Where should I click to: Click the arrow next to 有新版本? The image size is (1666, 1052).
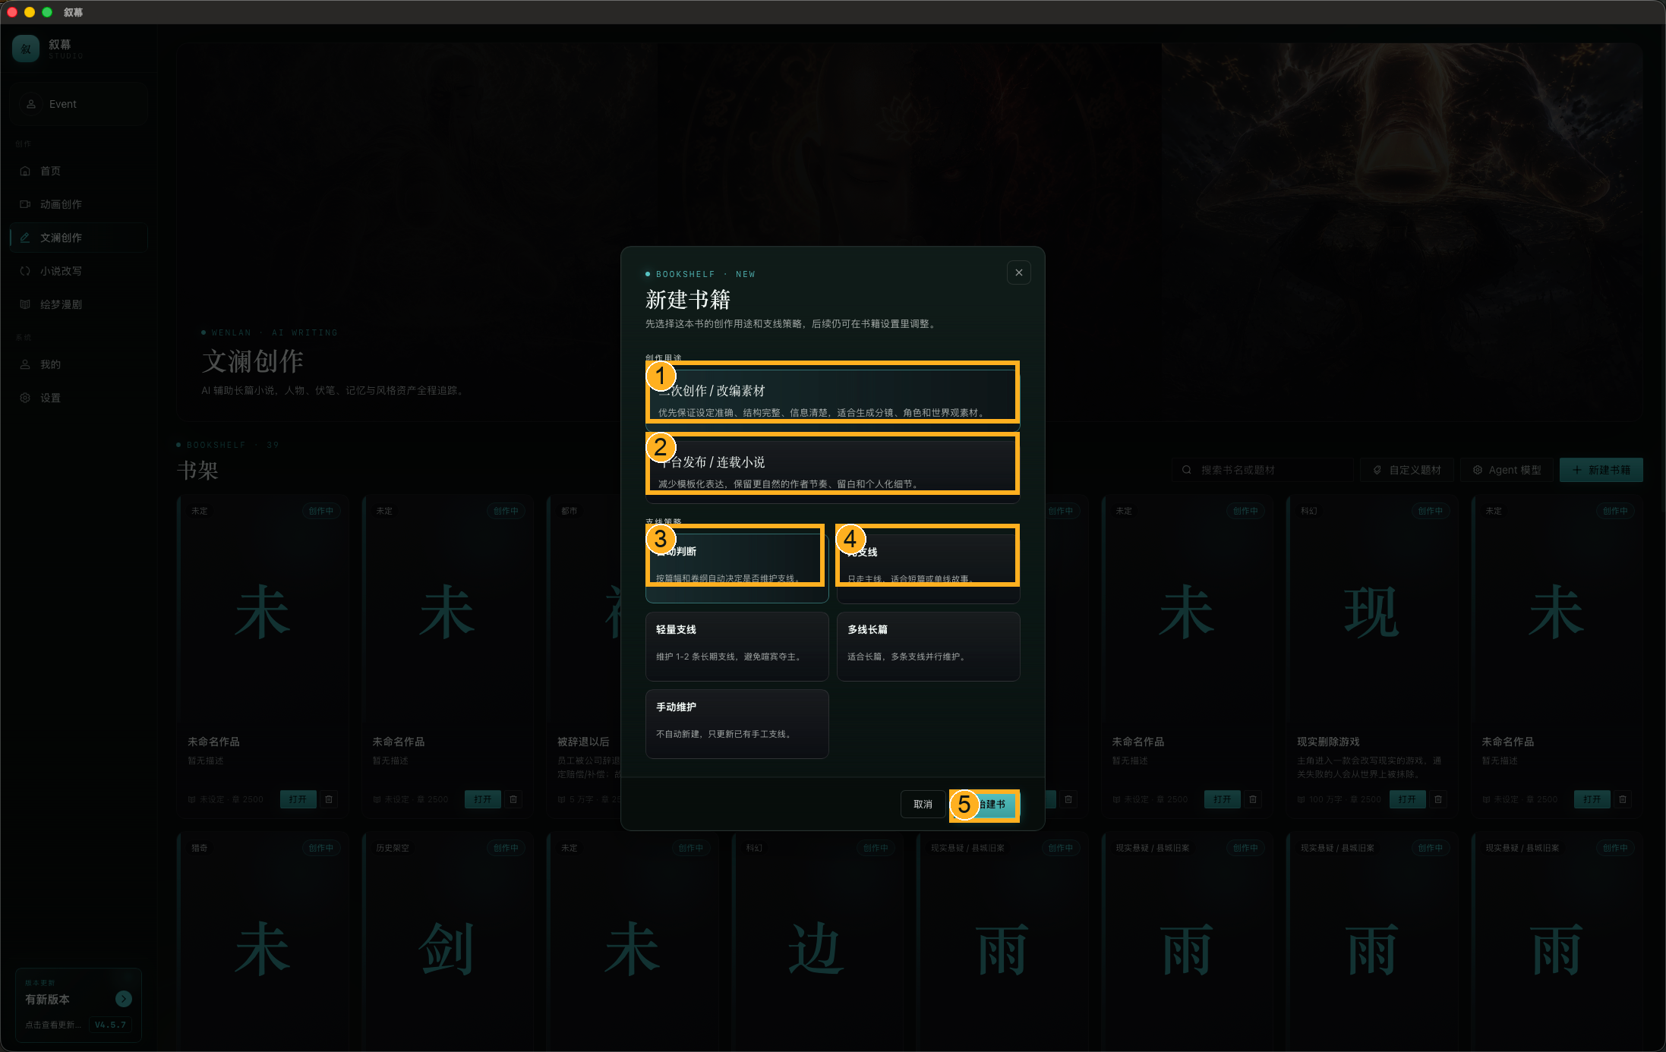[x=124, y=999]
